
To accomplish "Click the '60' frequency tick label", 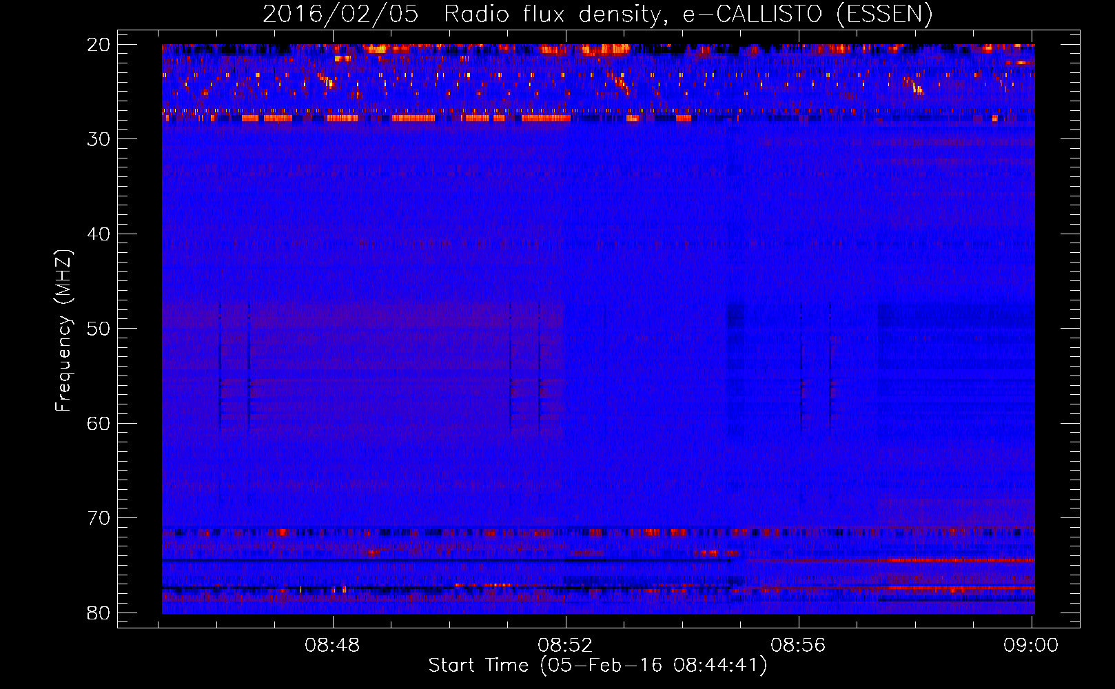I will click(100, 423).
